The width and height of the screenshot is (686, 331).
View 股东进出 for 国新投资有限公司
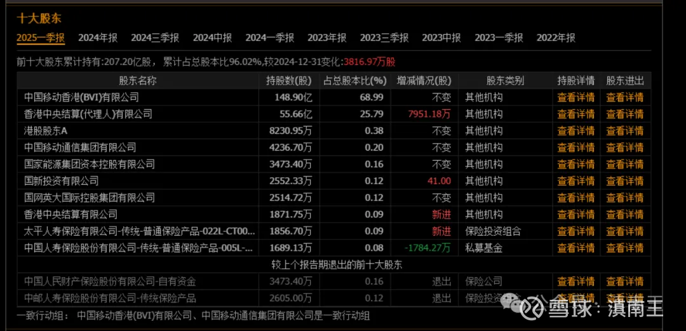click(x=625, y=181)
